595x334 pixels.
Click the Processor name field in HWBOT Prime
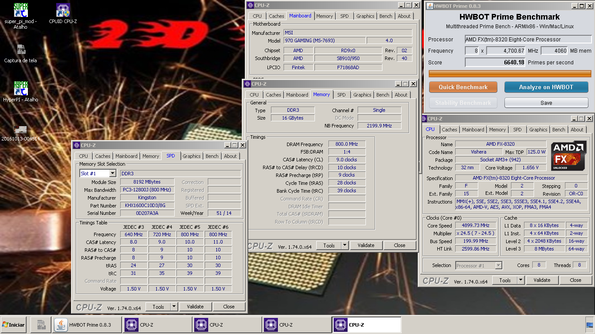[528, 40]
